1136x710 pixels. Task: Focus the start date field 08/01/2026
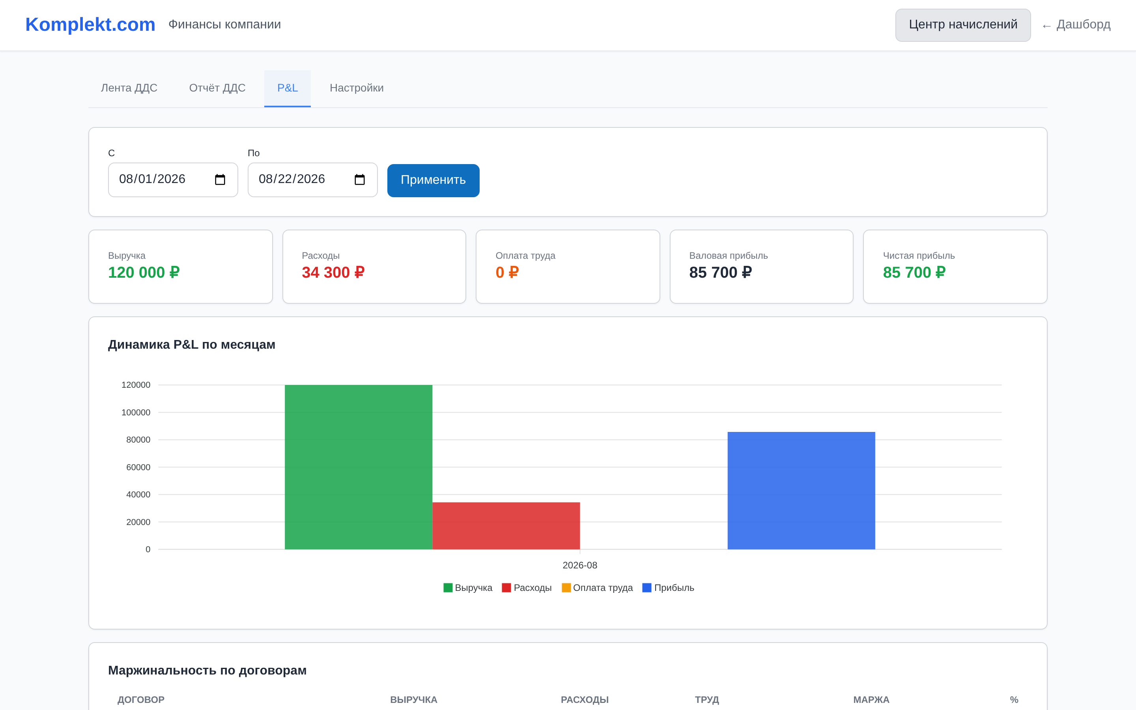click(x=173, y=180)
